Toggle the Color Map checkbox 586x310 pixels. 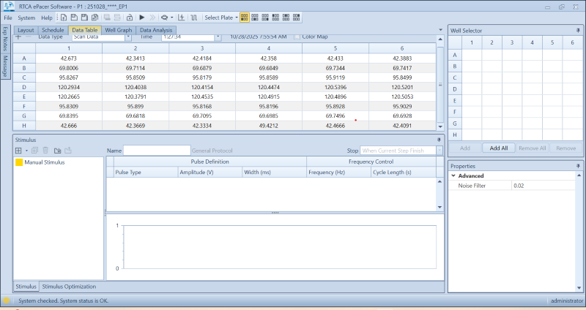coord(297,36)
